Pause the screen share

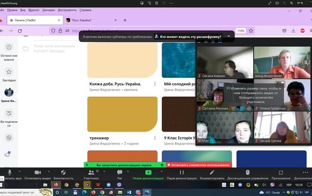181,172
